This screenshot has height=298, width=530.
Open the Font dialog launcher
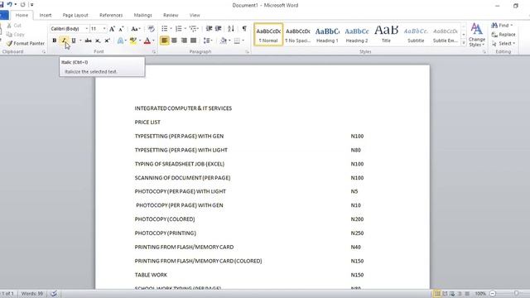tap(154, 52)
